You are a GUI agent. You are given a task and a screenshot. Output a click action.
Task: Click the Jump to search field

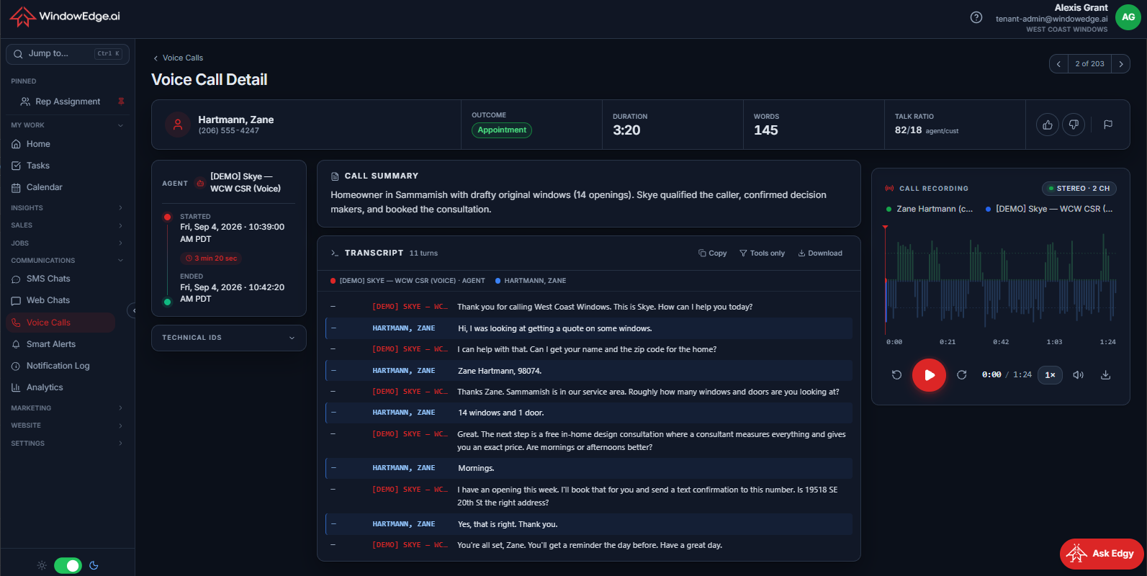point(68,54)
